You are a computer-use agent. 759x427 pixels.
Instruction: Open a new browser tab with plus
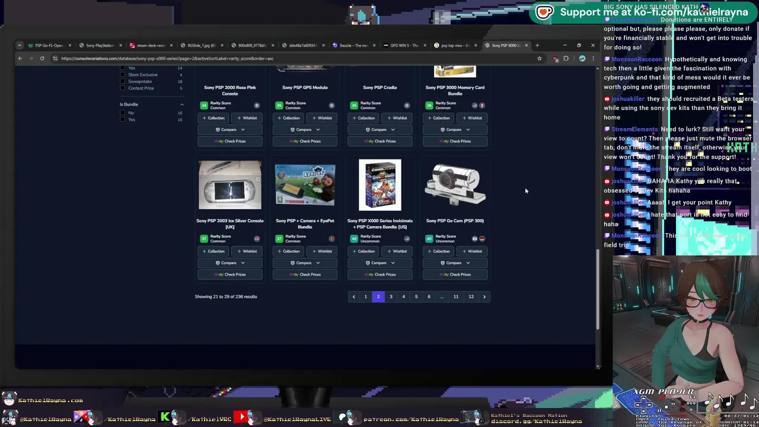tap(537, 45)
